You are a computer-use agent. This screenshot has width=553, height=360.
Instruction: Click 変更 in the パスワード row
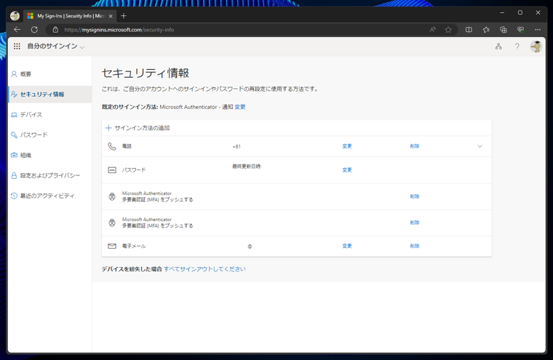tap(347, 170)
